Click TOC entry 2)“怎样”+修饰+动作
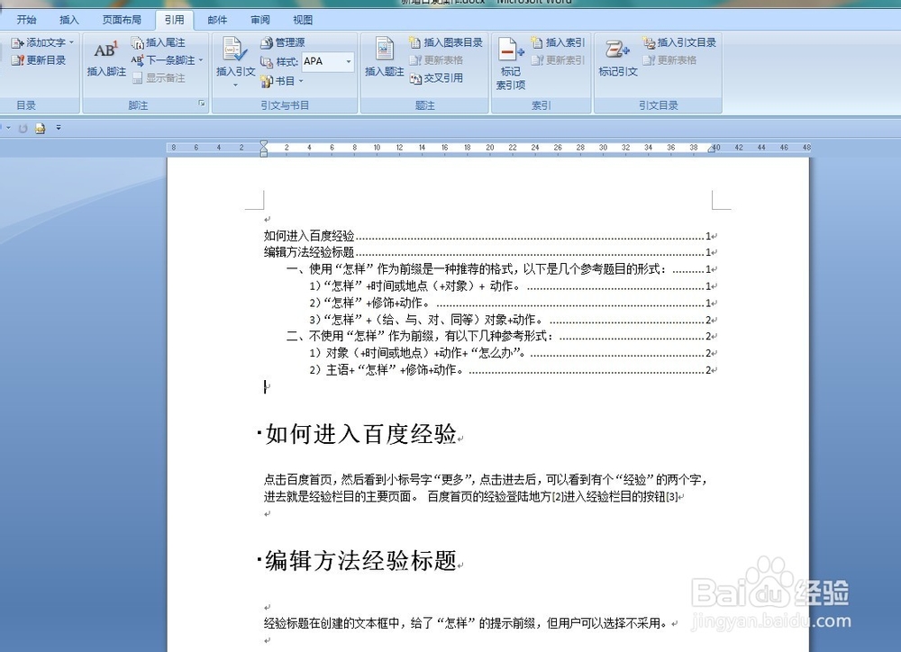The image size is (901, 652). 510,303
